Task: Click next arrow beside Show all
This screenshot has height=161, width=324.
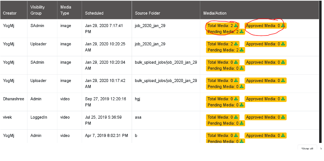Action: point(321,148)
